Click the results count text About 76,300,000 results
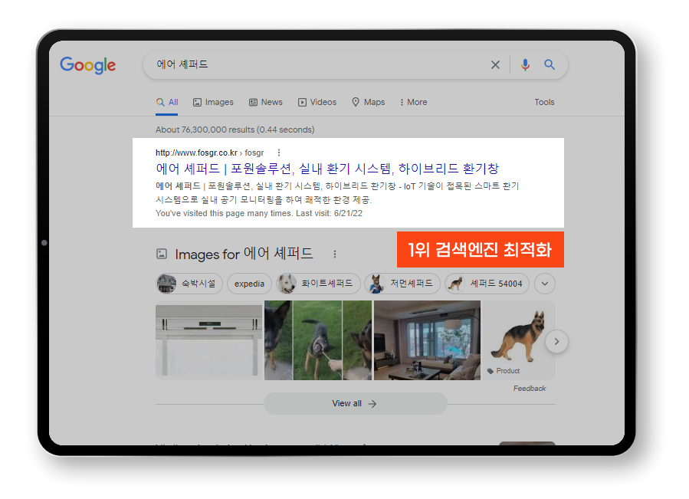689x499 pixels. 235,130
